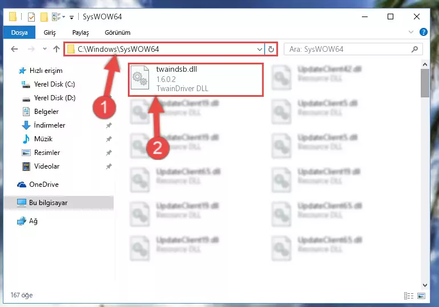439x307 pixels.
Task: Maximize the SysWOW64 window
Action: pyautogui.click(x=390, y=17)
